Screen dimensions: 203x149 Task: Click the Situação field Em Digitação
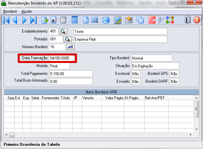[155, 66]
